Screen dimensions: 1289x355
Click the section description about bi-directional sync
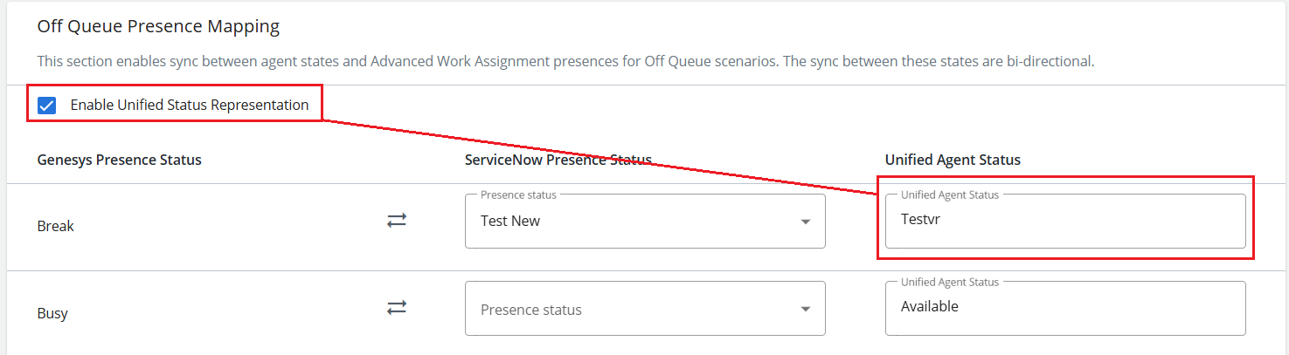point(565,62)
